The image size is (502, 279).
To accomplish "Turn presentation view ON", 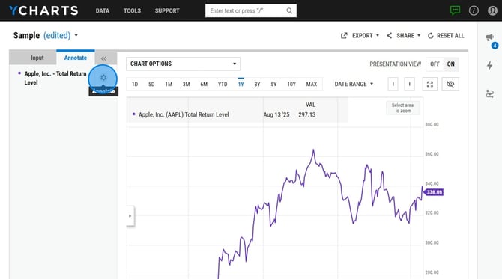I will (451, 64).
